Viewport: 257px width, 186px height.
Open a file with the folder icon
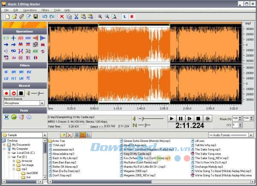15,17
